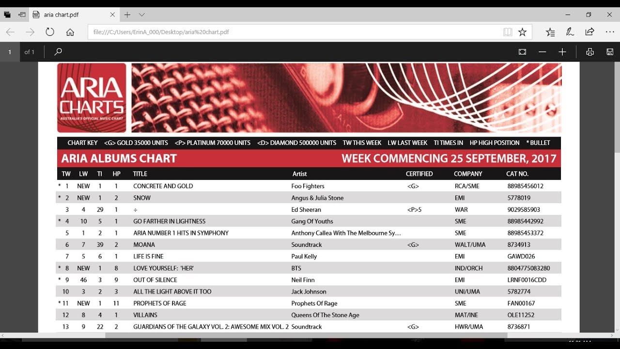Save the PDF document
620x349 pixels.
(610, 52)
